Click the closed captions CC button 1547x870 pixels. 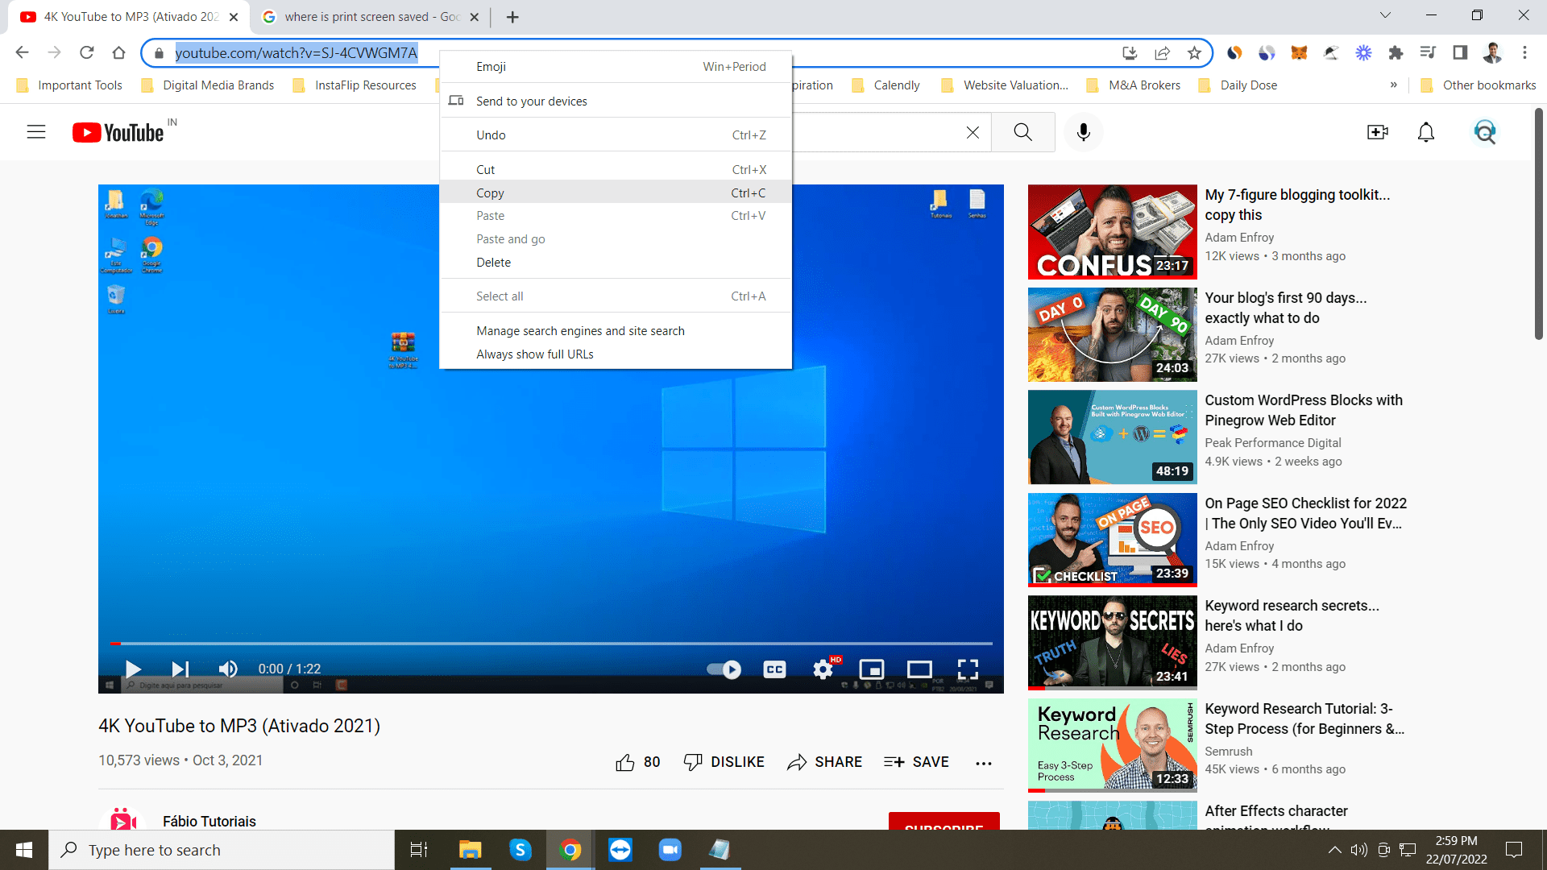pyautogui.click(x=774, y=669)
